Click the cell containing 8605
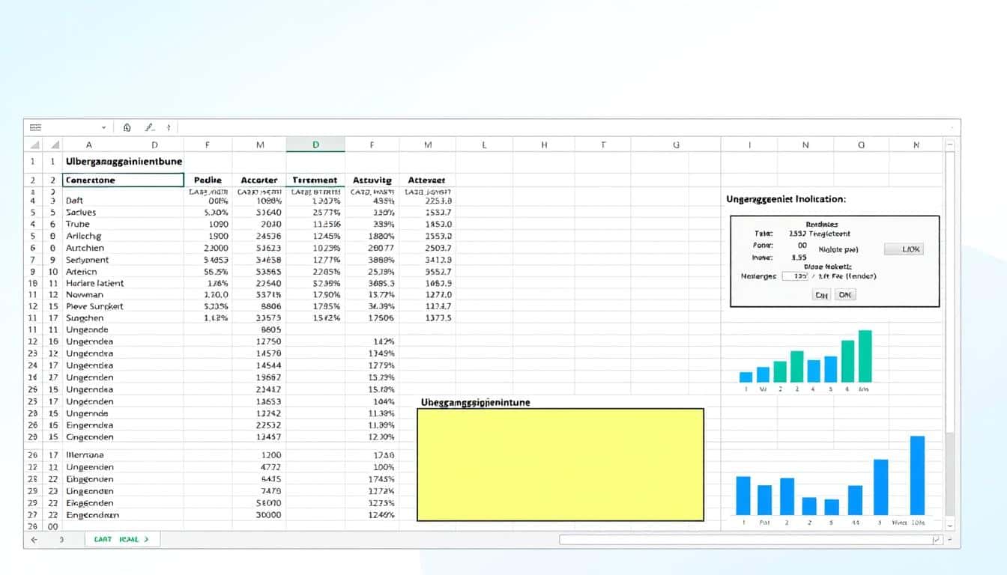The width and height of the screenshot is (1007, 575). [x=270, y=329]
